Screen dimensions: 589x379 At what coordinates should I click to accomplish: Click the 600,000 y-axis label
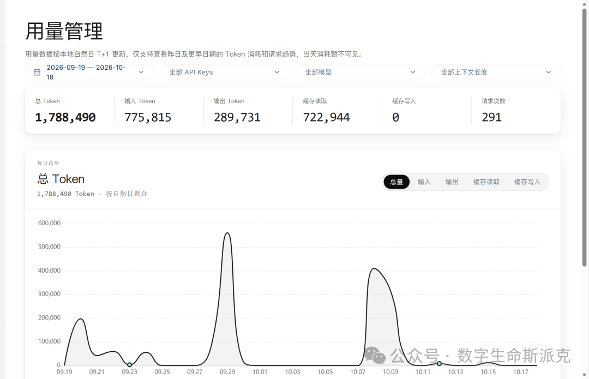pyautogui.click(x=49, y=223)
